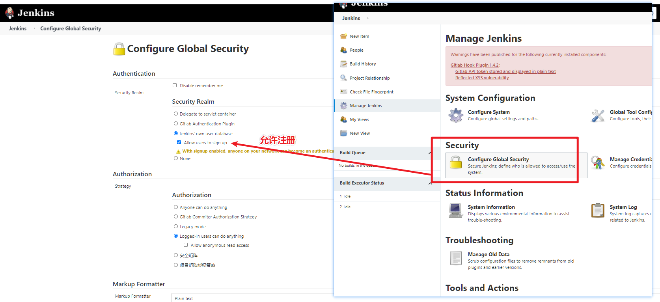The height and width of the screenshot is (302, 660).
Task: Click the Jenkins butler logo icon
Action: click(9, 13)
